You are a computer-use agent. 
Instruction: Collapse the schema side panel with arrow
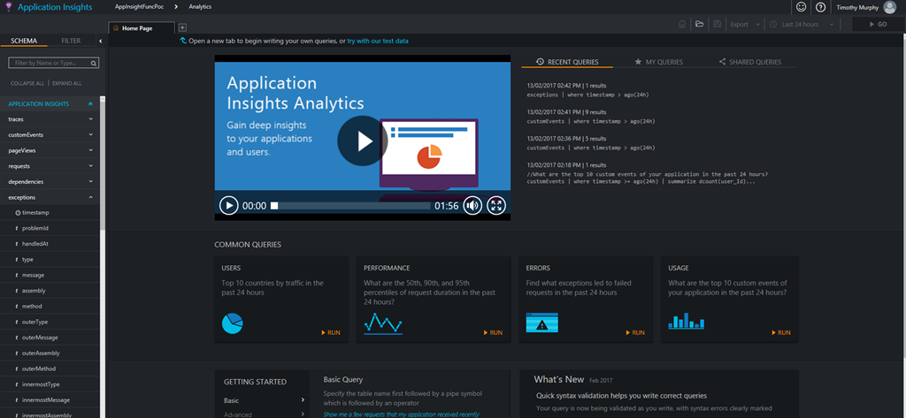(100, 41)
